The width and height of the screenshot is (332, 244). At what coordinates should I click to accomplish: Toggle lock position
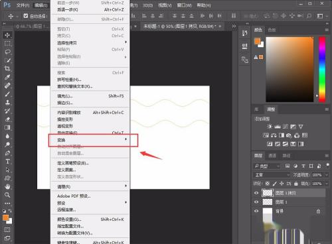pos(282,184)
